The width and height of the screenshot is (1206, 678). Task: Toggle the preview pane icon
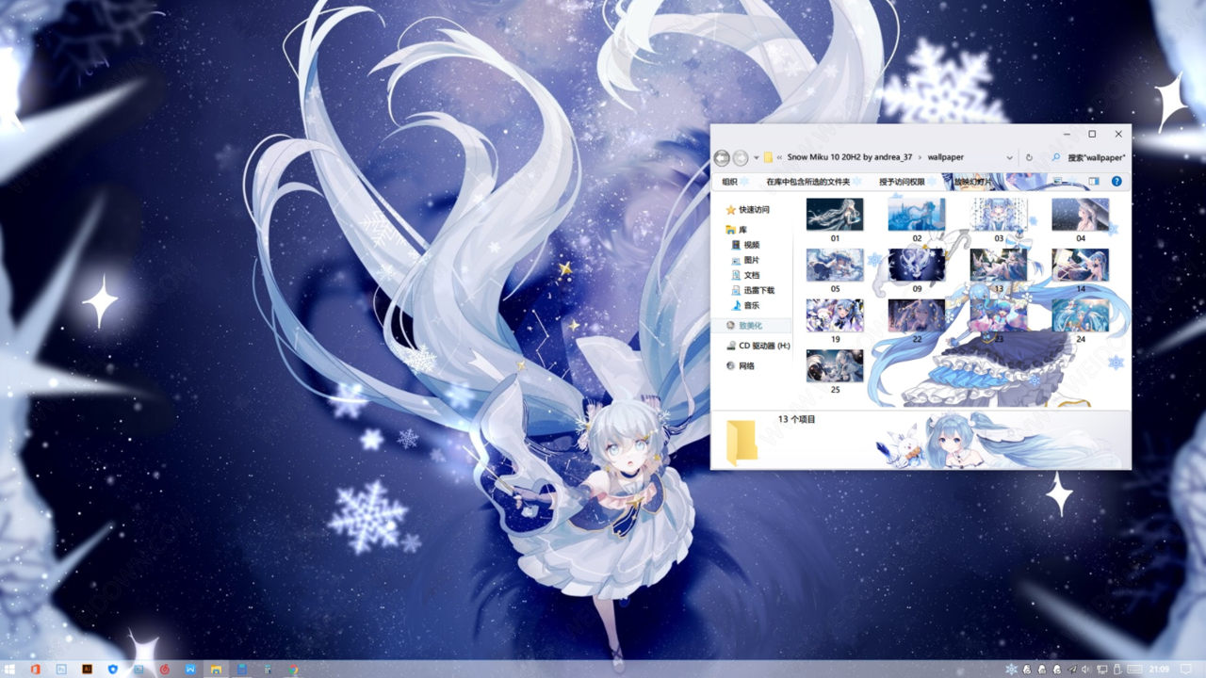(x=1094, y=181)
